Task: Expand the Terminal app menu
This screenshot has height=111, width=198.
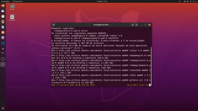Action: coord(18,1)
